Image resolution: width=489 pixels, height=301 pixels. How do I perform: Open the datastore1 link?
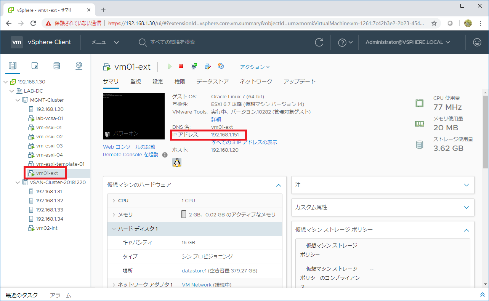pyautogui.click(x=194, y=271)
